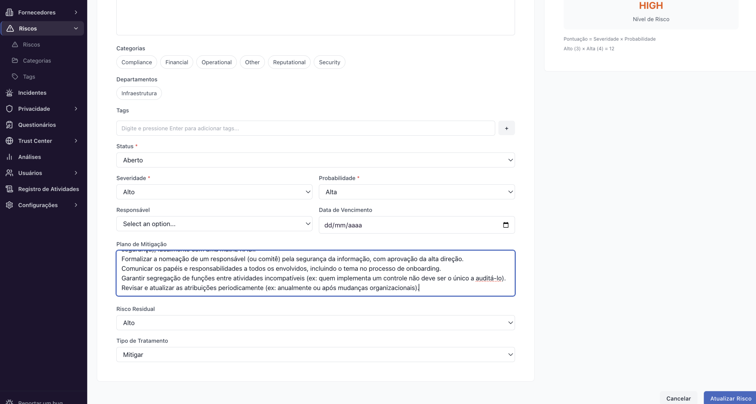Click the Data de Vencimento date field

click(417, 225)
